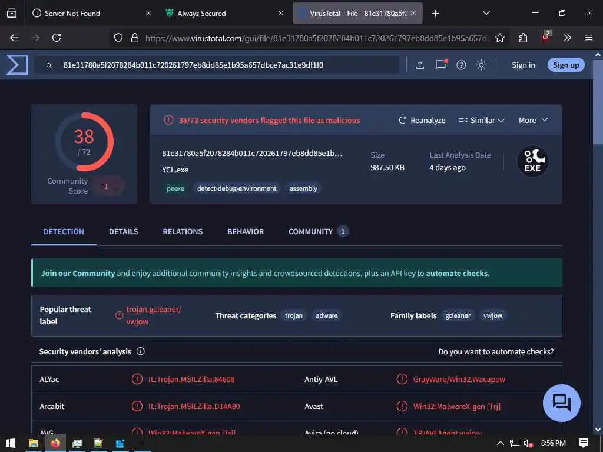Click the 38/72 detection score gauge
The height and width of the screenshot is (452, 603).
click(84, 142)
